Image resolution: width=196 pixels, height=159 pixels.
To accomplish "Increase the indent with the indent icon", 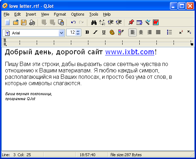I will pyautogui.click(x=110, y=22).
